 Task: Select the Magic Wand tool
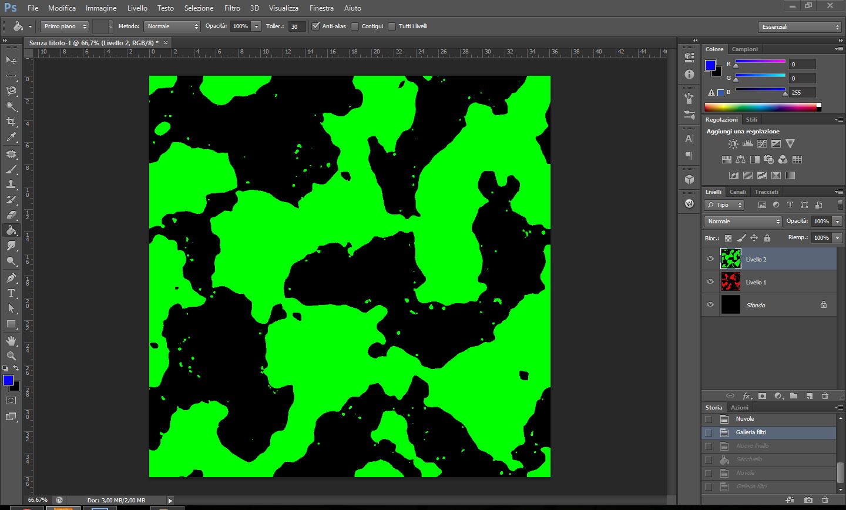click(x=11, y=106)
